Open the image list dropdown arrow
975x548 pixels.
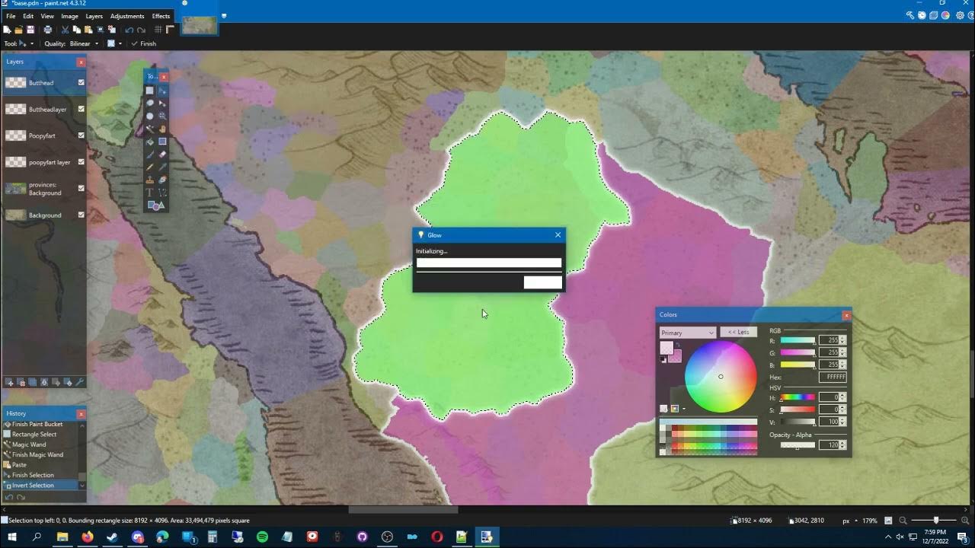[224, 15]
